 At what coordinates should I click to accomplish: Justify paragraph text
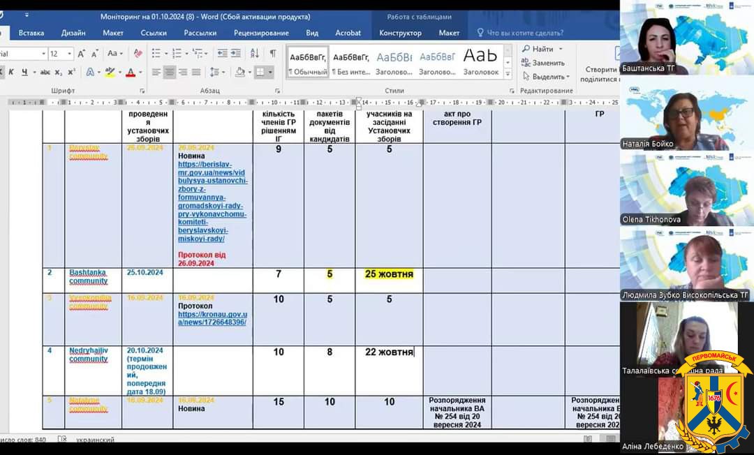pyautogui.click(x=196, y=72)
